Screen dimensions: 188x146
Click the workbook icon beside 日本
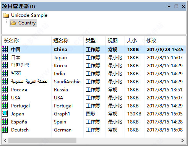tap(5, 57)
